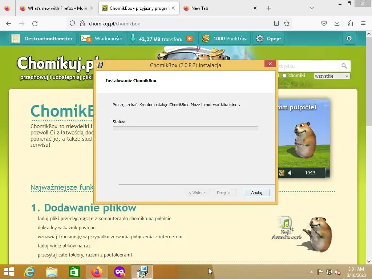Click the installer taskbar icon
The image size is (372, 279).
click(x=142, y=272)
